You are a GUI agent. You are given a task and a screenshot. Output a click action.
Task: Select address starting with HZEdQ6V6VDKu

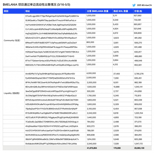pos(52,104)
